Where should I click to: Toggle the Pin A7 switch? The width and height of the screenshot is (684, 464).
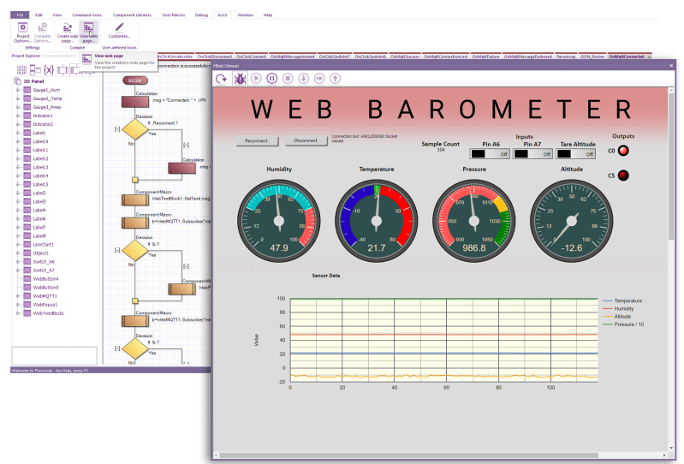coord(532,154)
